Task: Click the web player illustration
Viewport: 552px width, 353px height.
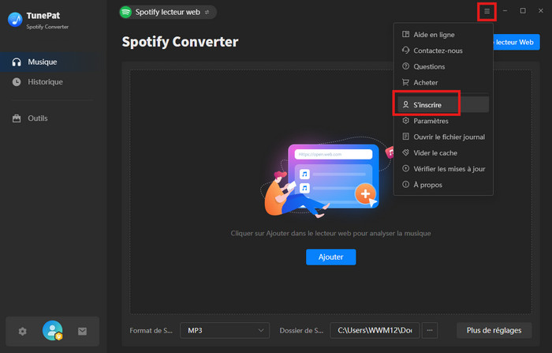Action: click(327, 176)
